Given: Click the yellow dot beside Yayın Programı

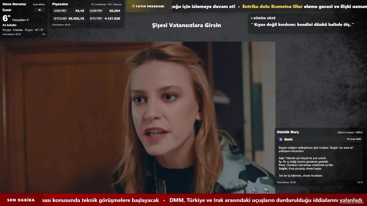Looking at the screenshot, I should 133,6.
